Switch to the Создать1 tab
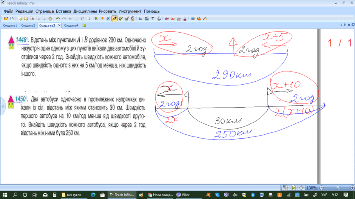Viewport: 355px width, 199px height. click(10, 26)
